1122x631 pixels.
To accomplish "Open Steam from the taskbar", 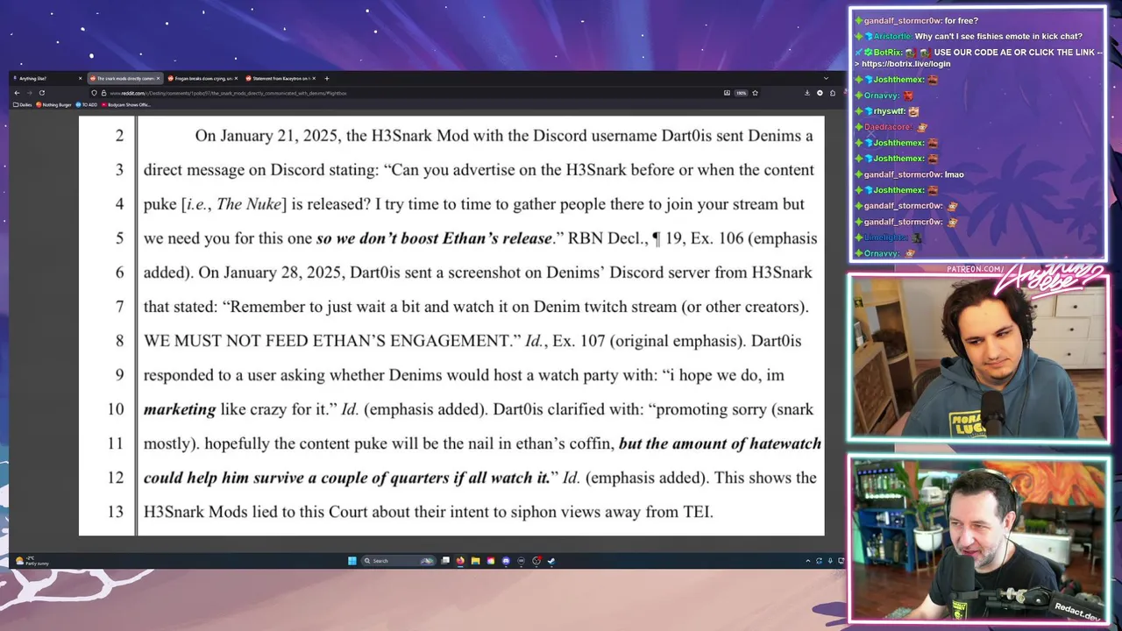I will (551, 561).
